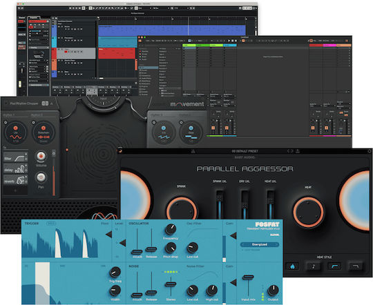Click the preset browser icon beside Pad Rhythm Chopper
This screenshot has height=305, width=373.
(45, 104)
